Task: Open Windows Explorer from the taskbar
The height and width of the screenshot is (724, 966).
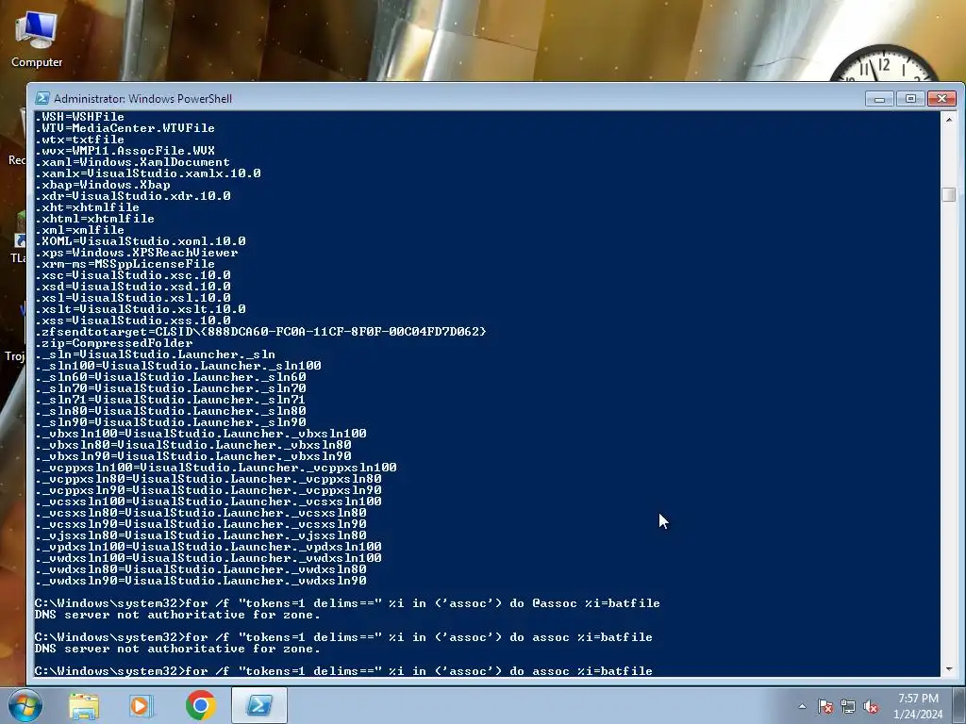Action: (84, 706)
